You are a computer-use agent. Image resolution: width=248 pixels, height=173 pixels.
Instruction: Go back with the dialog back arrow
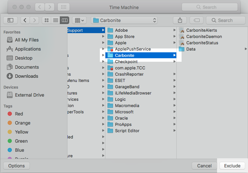(25, 20)
